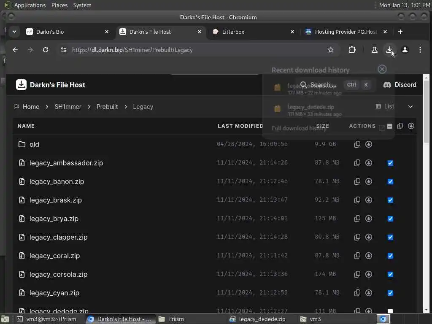Open the Places menu

click(59, 5)
